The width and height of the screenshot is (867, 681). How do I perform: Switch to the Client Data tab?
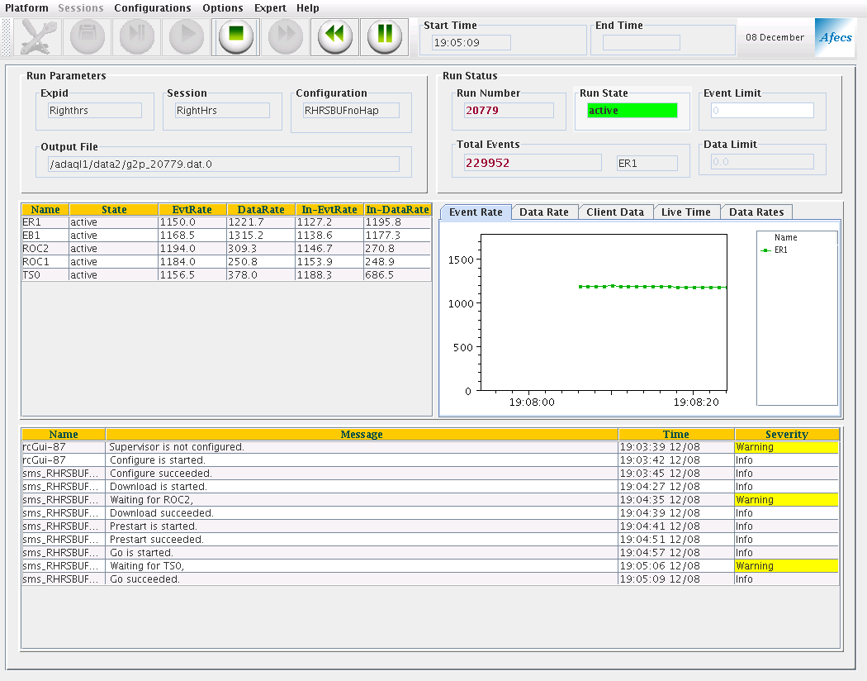(x=615, y=212)
